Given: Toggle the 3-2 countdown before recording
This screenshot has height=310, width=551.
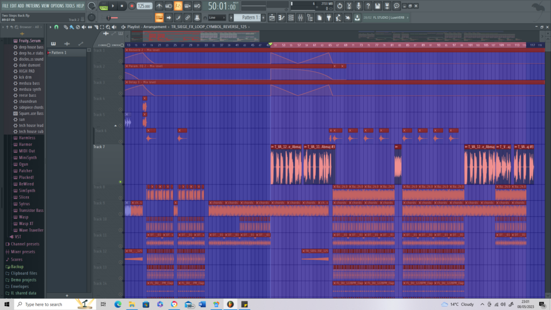Looking at the screenshot, I should (178, 6).
